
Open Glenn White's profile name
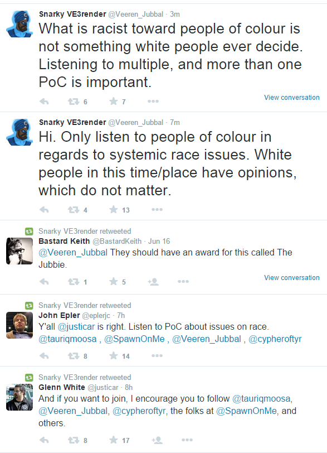[62, 387]
